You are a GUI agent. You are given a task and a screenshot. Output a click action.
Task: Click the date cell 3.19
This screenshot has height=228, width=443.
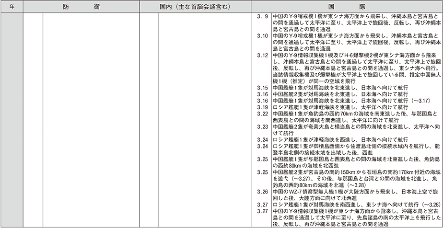(262, 107)
